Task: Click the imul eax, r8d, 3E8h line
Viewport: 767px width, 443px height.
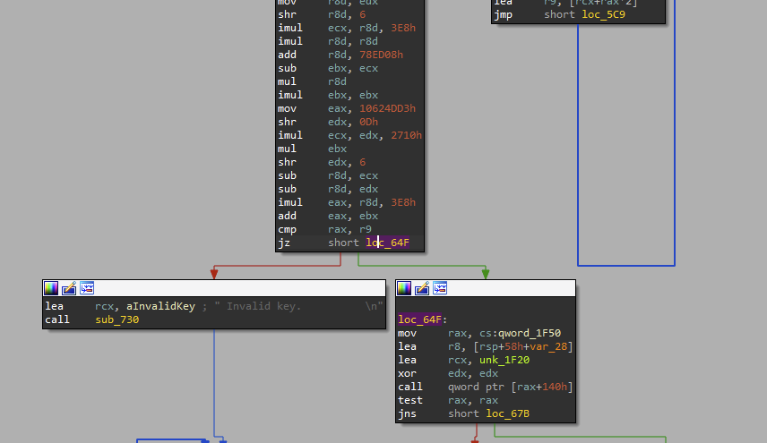Action: (347, 202)
